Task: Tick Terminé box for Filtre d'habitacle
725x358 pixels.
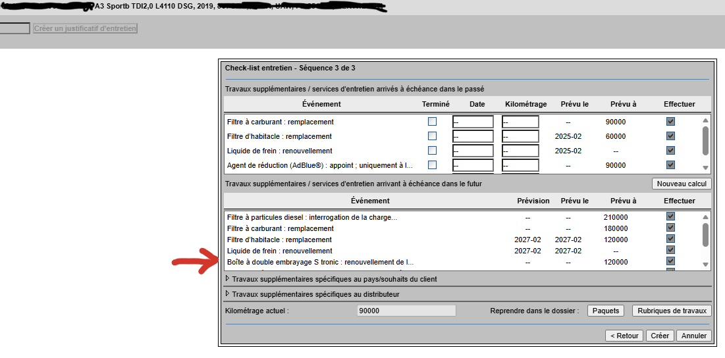Action: [432, 136]
